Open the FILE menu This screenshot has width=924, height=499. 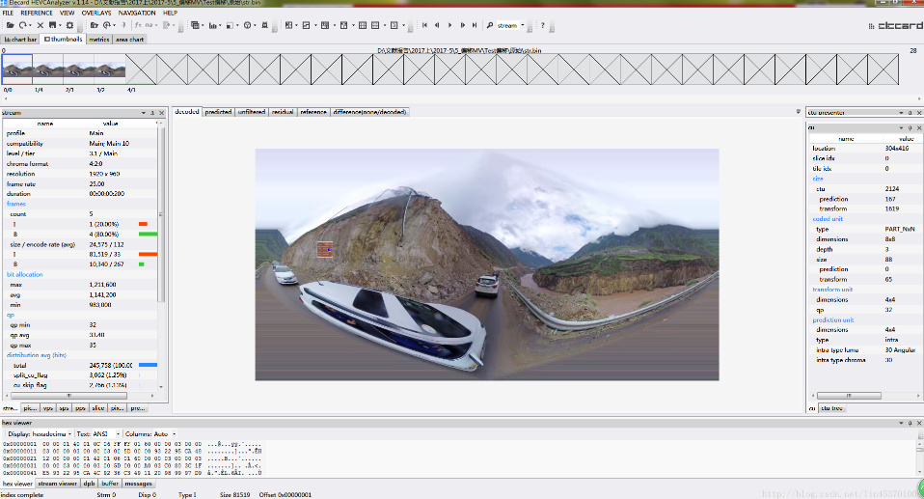[9, 13]
